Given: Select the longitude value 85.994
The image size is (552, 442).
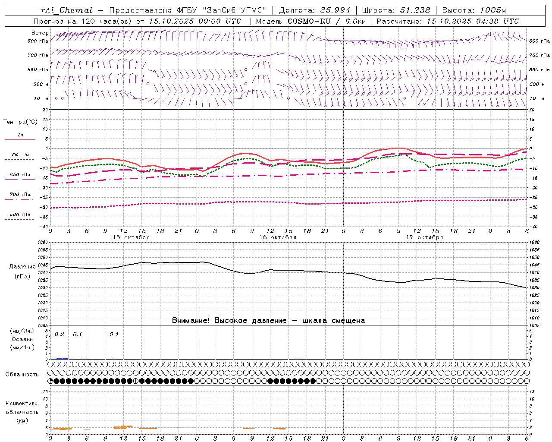Looking at the screenshot, I should [x=336, y=10].
